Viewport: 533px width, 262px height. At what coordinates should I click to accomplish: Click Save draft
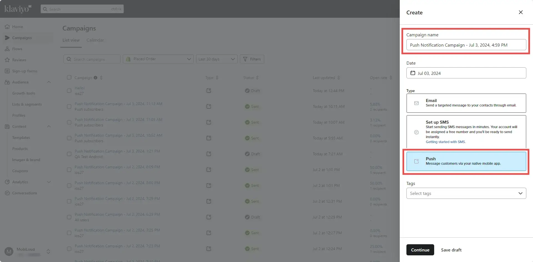tap(451, 250)
